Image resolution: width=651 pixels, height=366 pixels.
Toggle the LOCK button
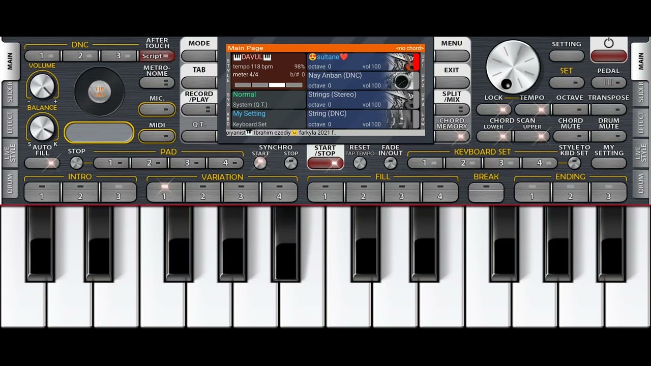pos(494,109)
